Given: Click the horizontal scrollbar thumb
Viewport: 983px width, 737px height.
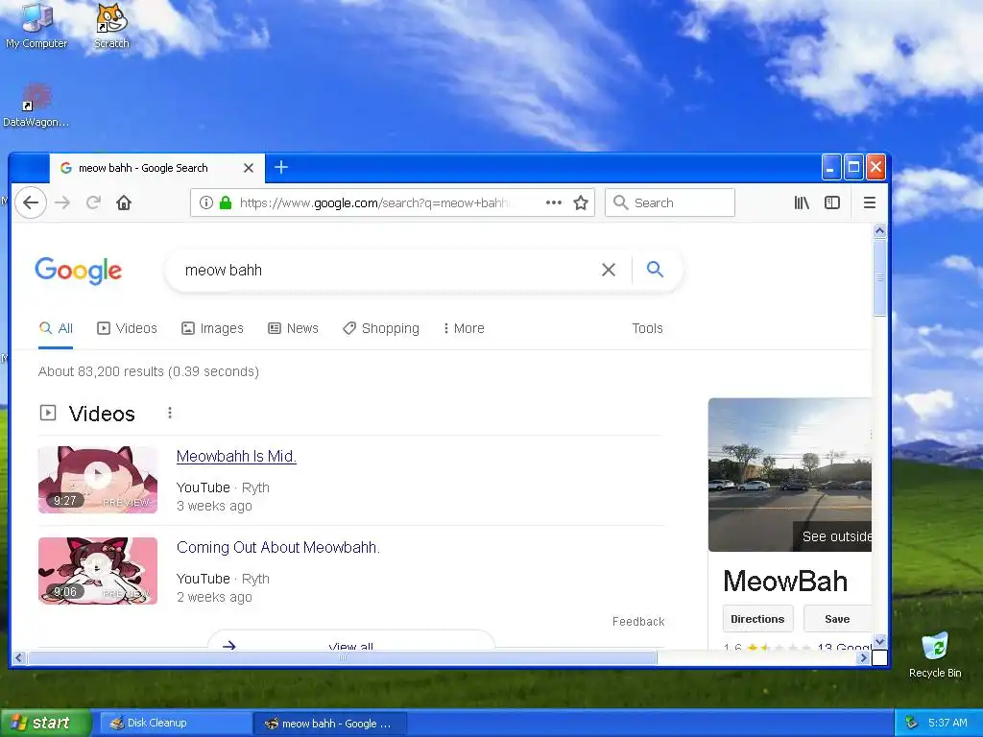Looking at the screenshot, I should point(343,657).
